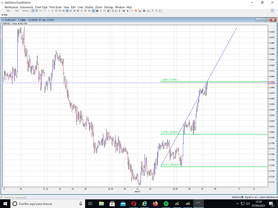Click the 'Signed in as' status text

(261, 197)
